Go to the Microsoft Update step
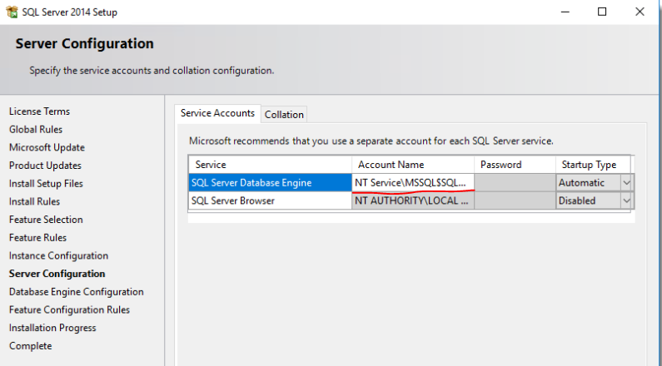Image resolution: width=662 pixels, height=366 pixels. (47, 147)
